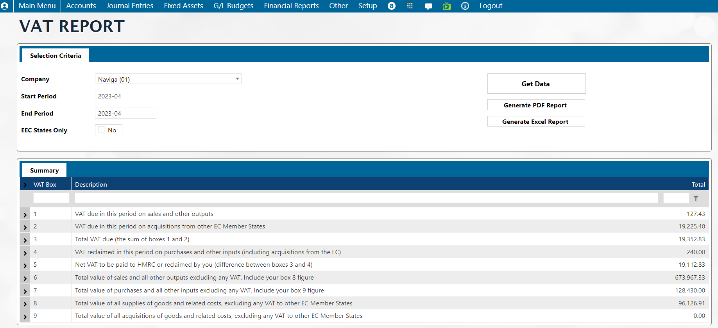Click the Get Data button
The height and width of the screenshot is (328, 718).
pyautogui.click(x=536, y=84)
